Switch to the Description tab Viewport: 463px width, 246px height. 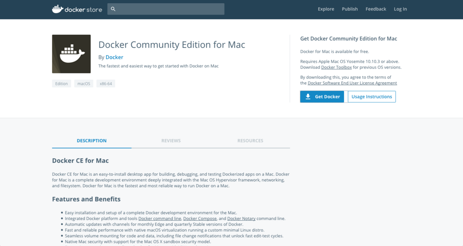click(92, 140)
